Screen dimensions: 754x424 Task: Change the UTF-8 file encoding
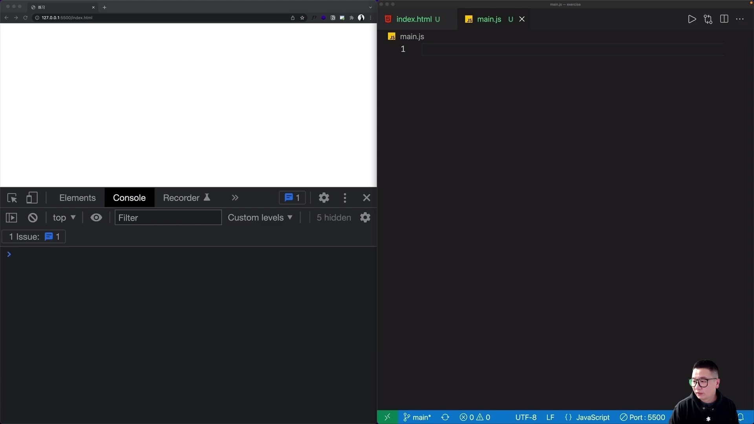pos(526,417)
